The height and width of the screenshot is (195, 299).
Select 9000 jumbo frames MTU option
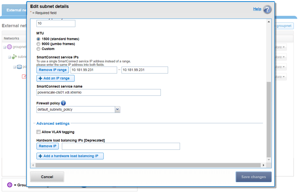38,44
